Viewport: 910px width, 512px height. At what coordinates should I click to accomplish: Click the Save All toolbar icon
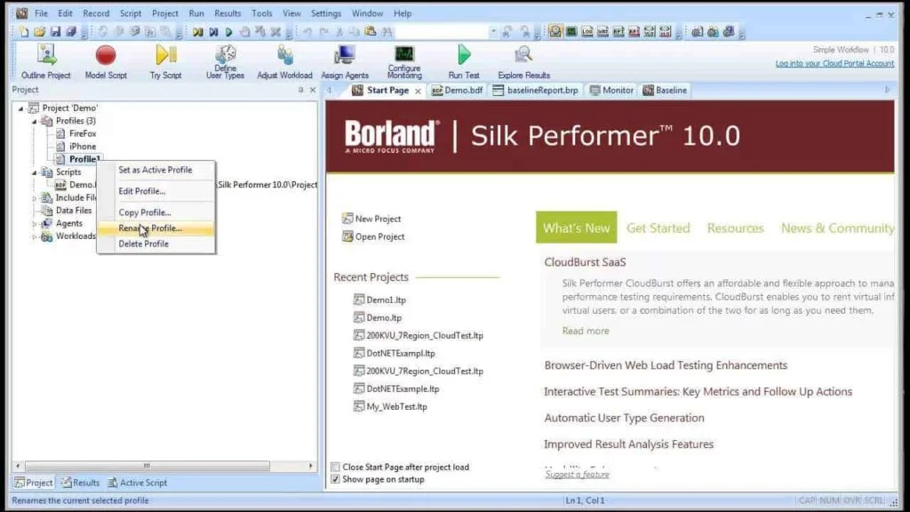[71, 32]
